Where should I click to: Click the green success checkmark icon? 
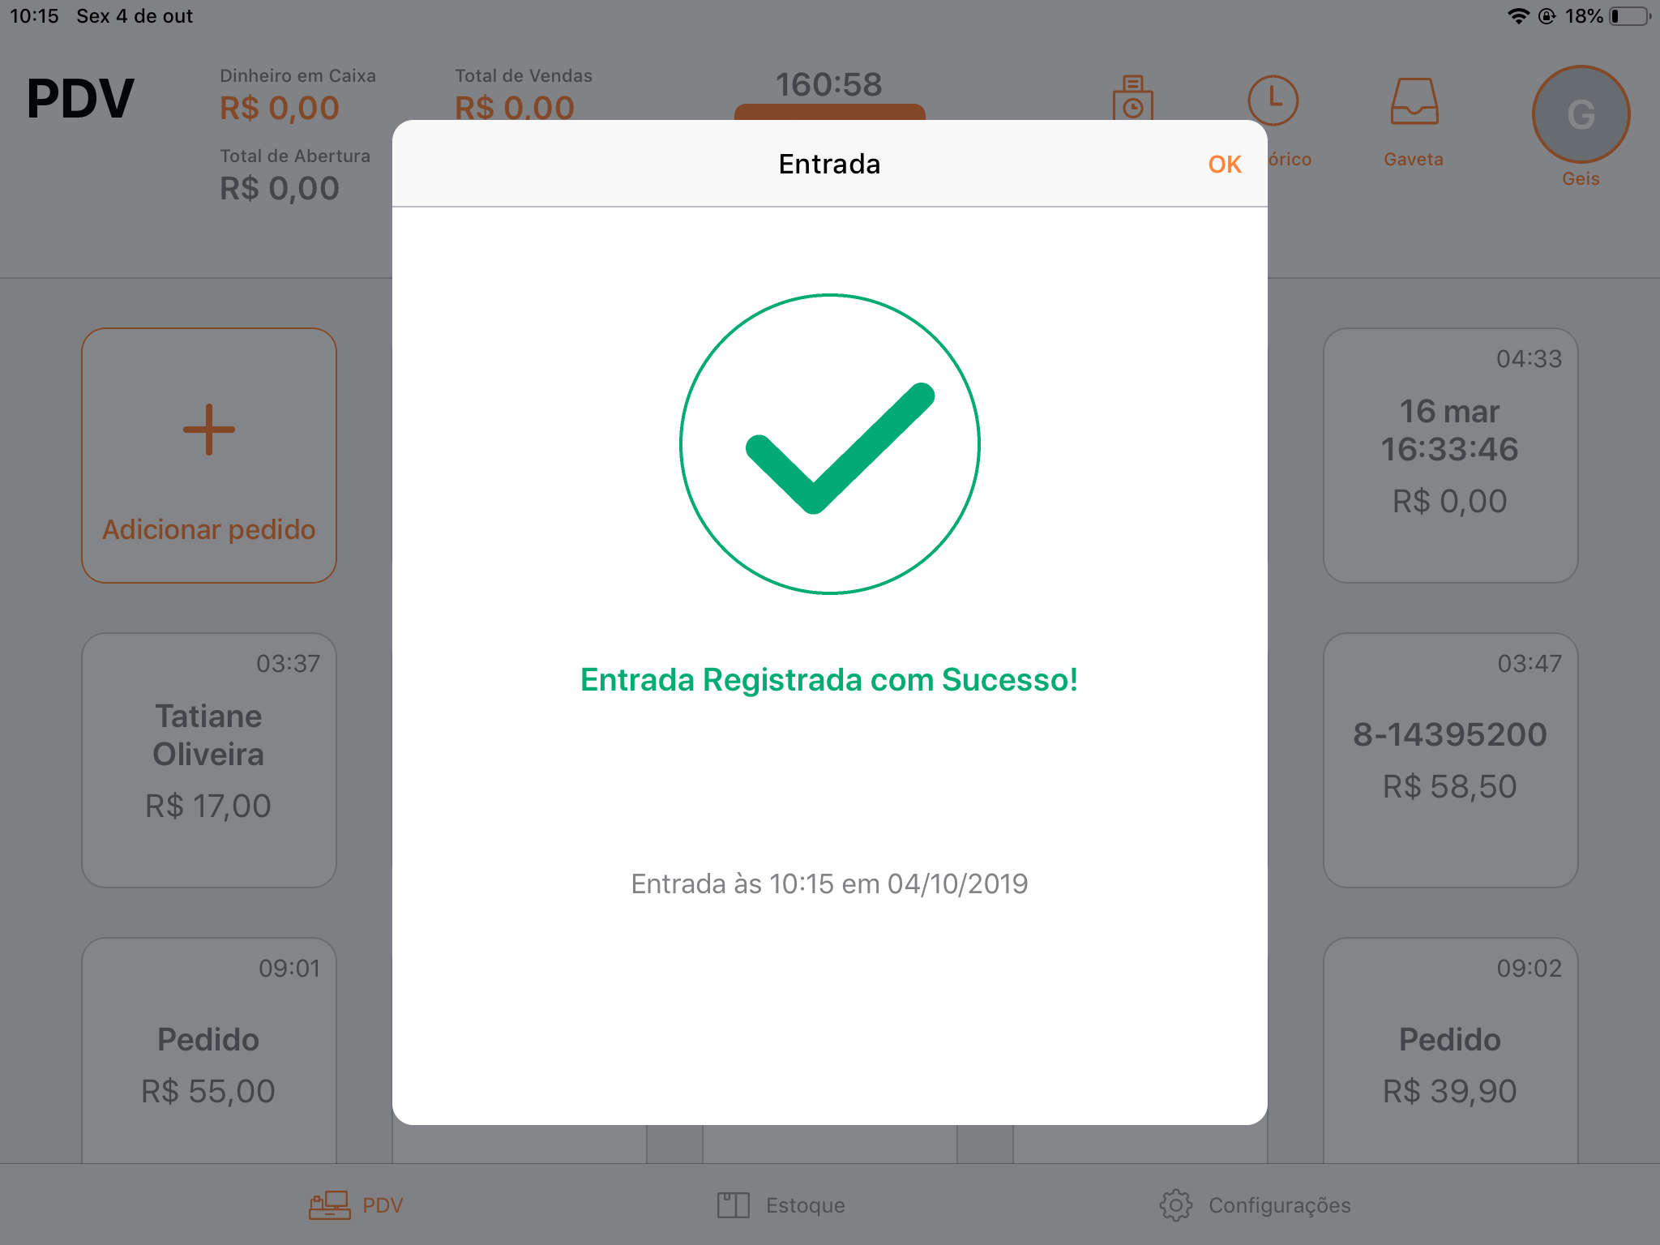click(x=829, y=444)
